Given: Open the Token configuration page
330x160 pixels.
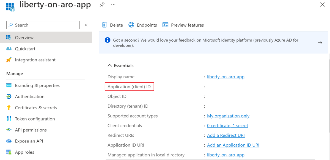Looking at the screenshot, I should pyautogui.click(x=35, y=119).
